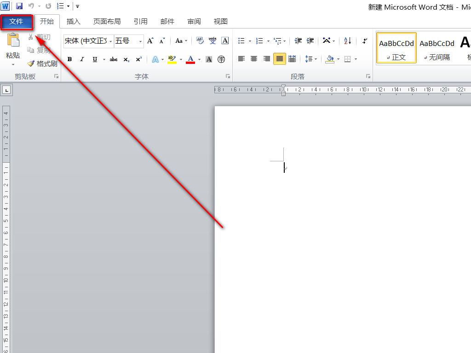The image size is (471, 353).
Task: Toggle subscript formatting
Action: tap(126, 59)
